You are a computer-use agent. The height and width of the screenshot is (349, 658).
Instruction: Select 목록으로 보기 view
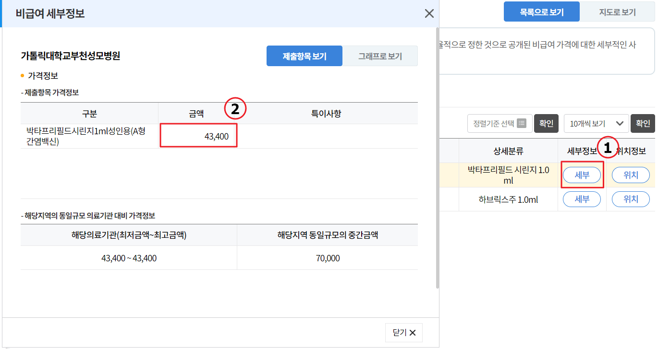click(x=541, y=11)
